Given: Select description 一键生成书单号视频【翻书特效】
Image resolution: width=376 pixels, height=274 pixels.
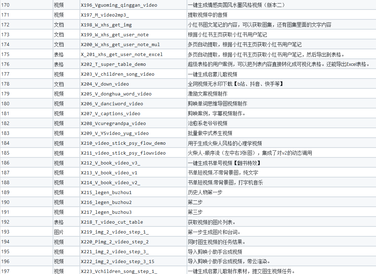Looking at the screenshot, I should pyautogui.click(x=224, y=163).
